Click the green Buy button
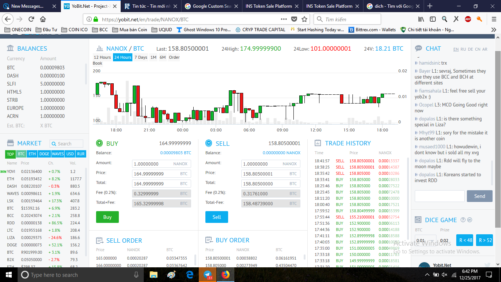Screen dimensions: 501x282 (107, 217)
